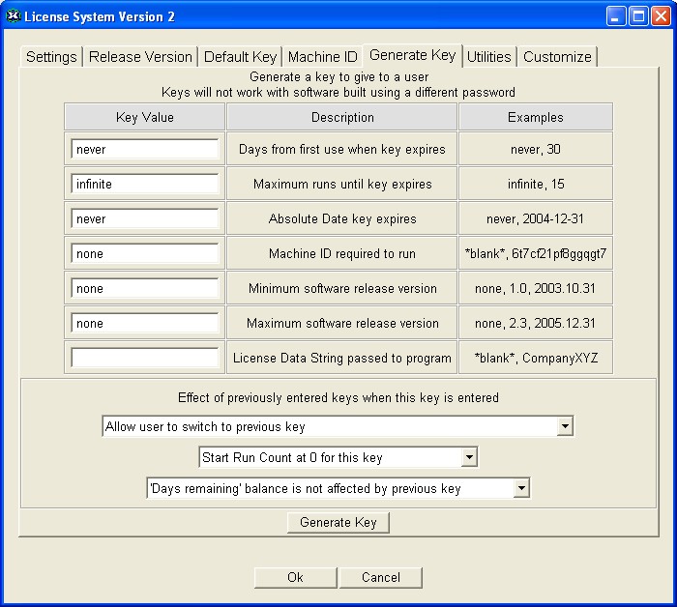The width and height of the screenshot is (677, 607).
Task: Click 'Minimum software release version' description
Action: 342,288
